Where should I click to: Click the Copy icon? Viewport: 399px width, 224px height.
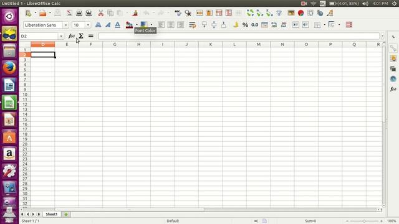click(110, 13)
